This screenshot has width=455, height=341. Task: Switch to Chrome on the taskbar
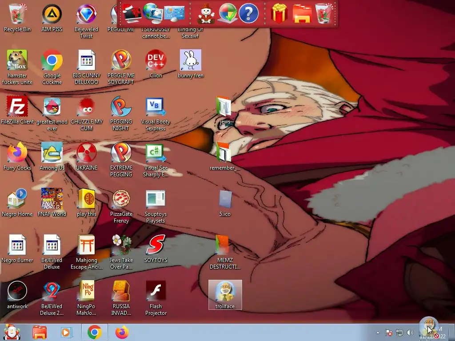[x=94, y=332]
